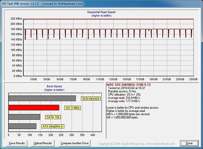Click the Average read: 216.9 MB/s text

(x=124, y=98)
